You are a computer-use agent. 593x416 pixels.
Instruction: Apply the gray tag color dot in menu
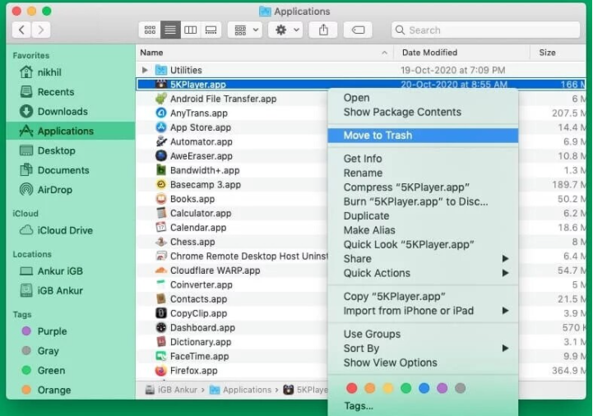[x=461, y=388]
